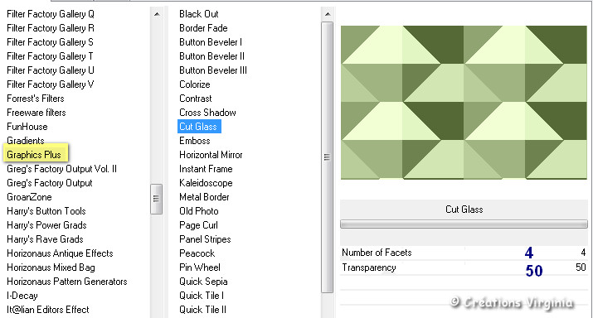Choose the Peacock effect
The width and height of the screenshot is (593, 318).
(x=197, y=253)
